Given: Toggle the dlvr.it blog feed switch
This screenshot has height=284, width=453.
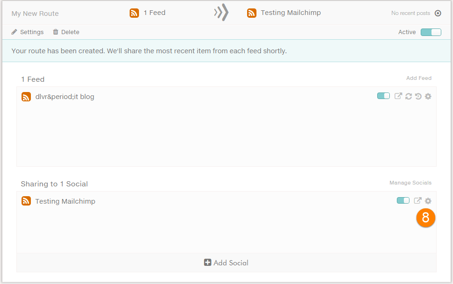Looking at the screenshot, I should 383,96.
